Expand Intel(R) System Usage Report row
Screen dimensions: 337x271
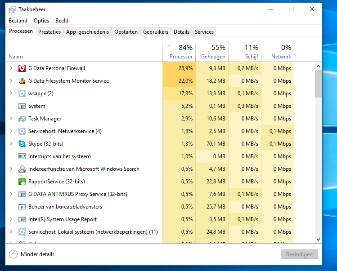[11, 219]
